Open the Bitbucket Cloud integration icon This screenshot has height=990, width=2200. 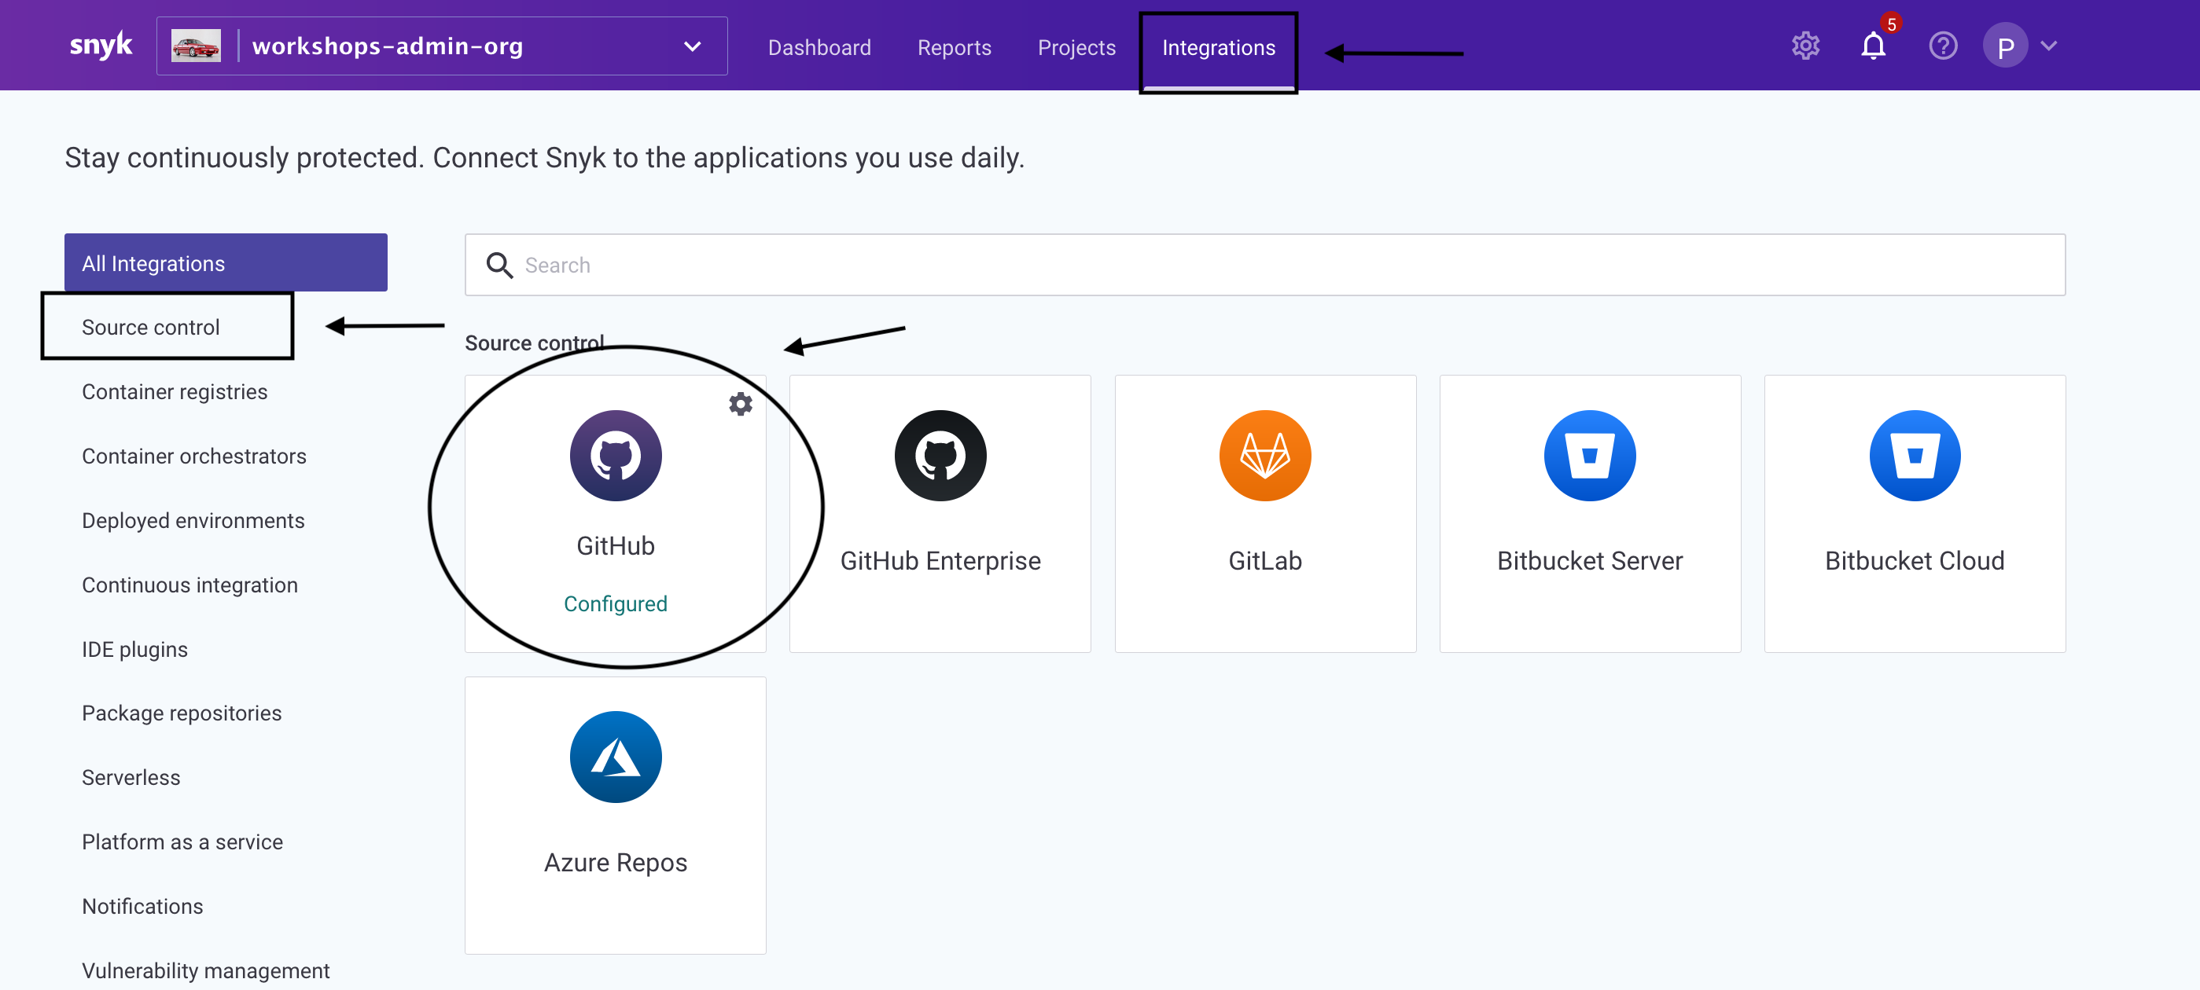(x=1914, y=456)
